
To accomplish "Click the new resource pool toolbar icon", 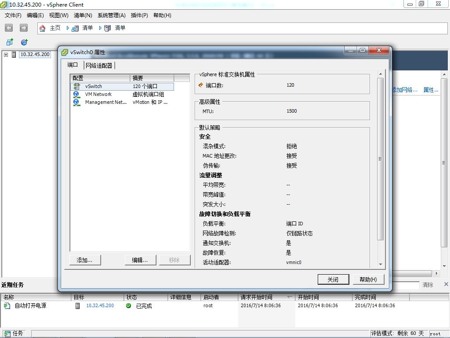I will [25, 42].
